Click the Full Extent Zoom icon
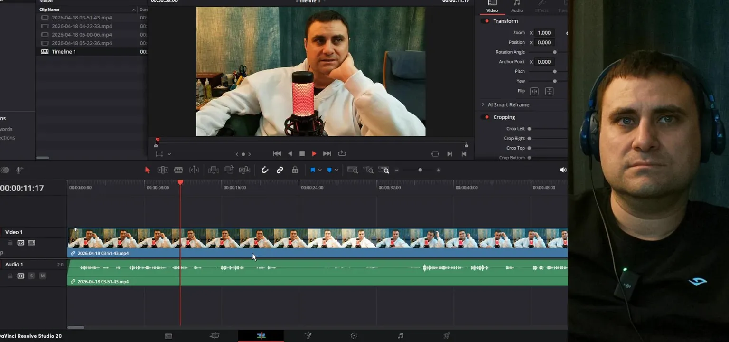Image resolution: width=729 pixels, height=342 pixels. pos(352,170)
